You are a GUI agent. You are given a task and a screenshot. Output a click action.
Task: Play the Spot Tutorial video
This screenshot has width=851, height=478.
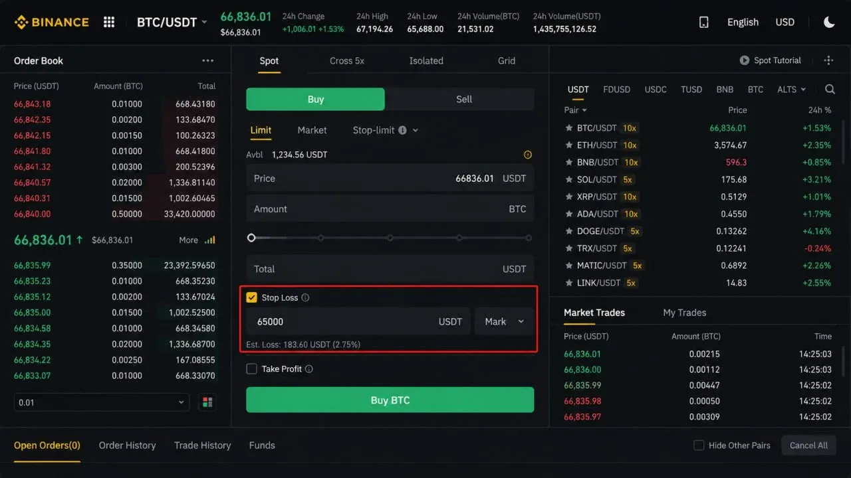point(745,60)
